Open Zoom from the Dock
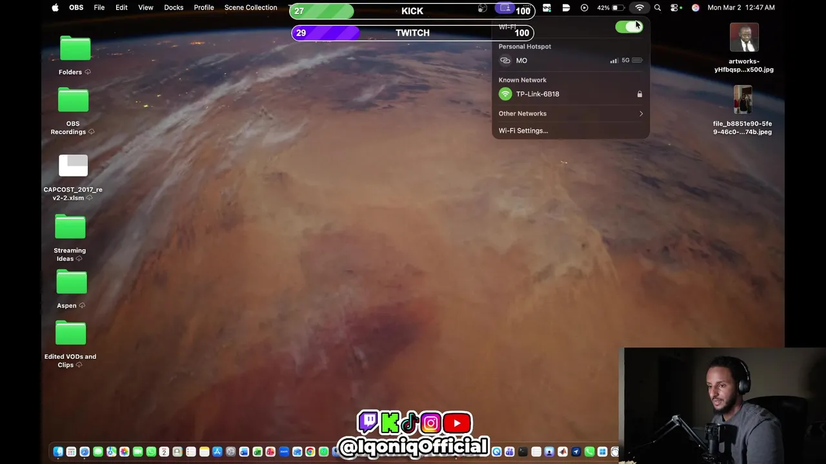826x464 pixels. pos(284,452)
